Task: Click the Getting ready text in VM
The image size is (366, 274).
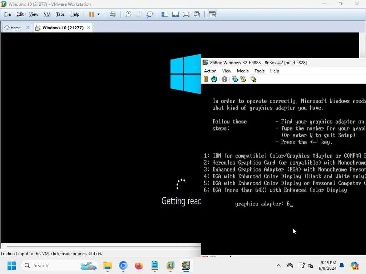Action: pos(181,201)
